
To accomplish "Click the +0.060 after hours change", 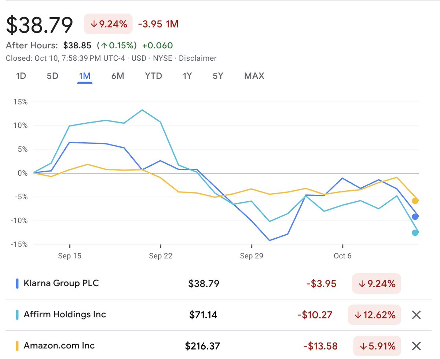I will point(158,45).
